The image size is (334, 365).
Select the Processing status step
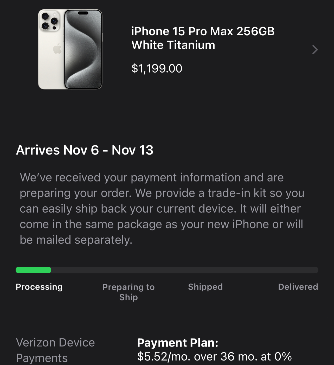[x=39, y=287]
